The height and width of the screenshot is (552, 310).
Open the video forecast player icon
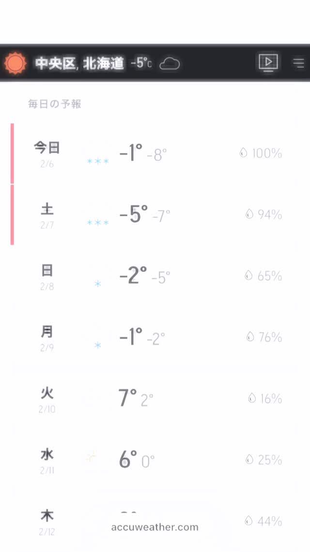pos(268,63)
